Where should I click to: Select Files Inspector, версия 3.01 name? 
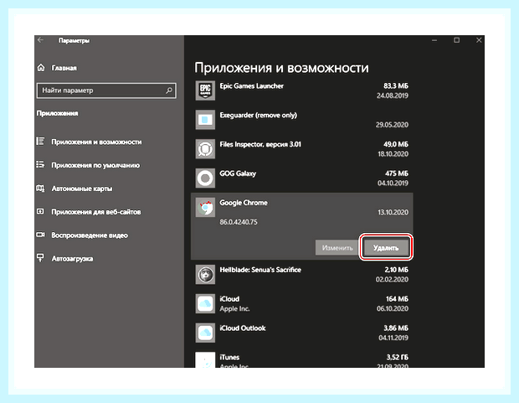coord(260,144)
